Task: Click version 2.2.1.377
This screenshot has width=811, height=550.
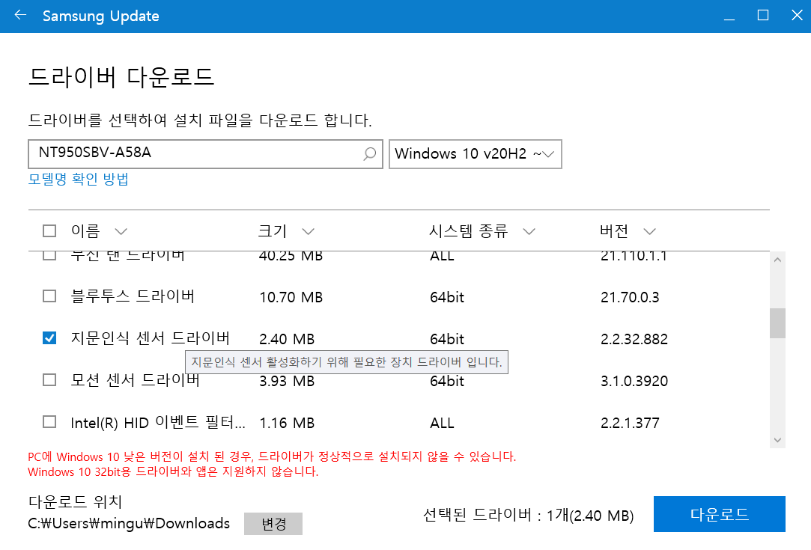Action: click(630, 423)
